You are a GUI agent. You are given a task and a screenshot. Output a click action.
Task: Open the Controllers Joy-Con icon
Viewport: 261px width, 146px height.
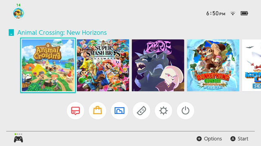(142, 111)
